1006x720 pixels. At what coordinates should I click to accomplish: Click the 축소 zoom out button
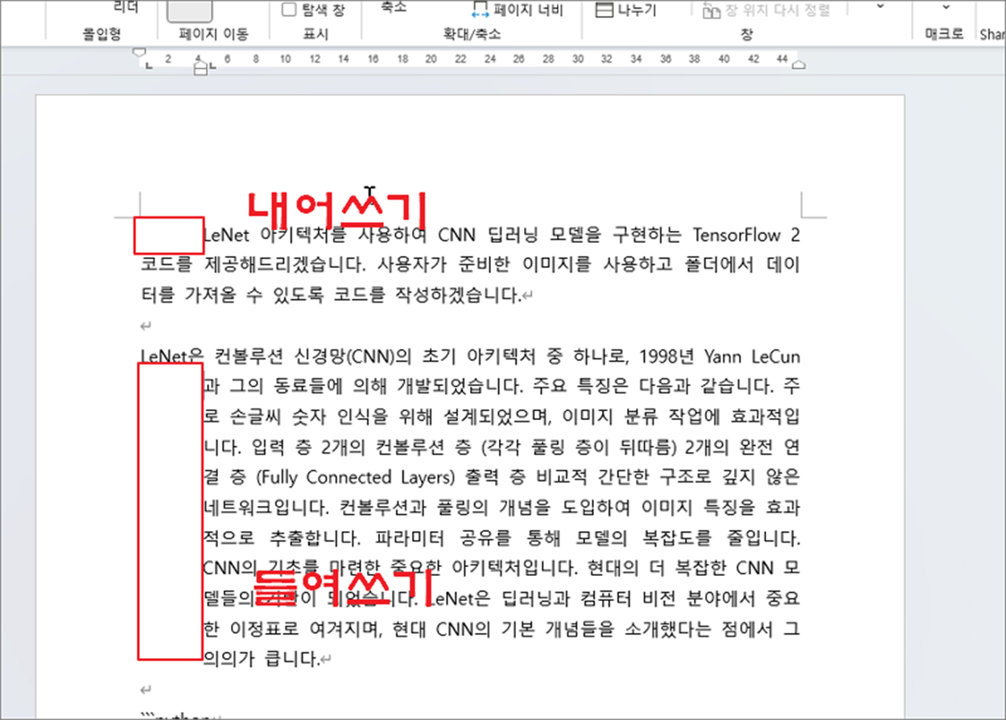click(394, 7)
